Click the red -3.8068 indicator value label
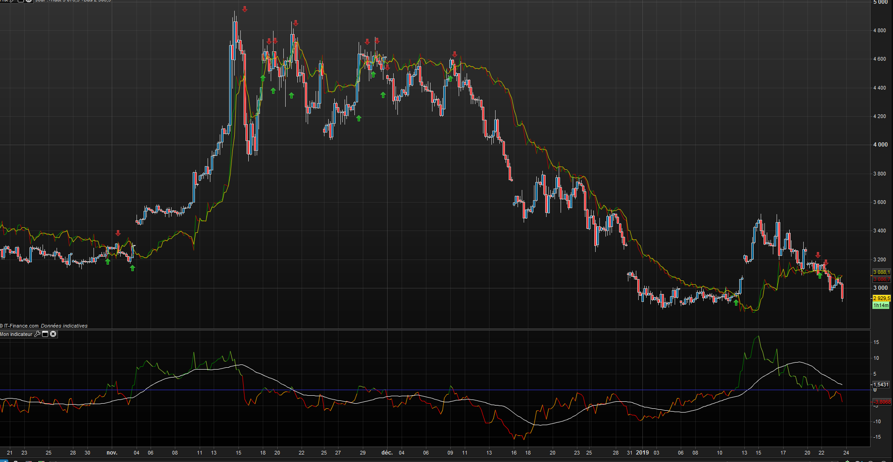This screenshot has height=462, width=893. tap(882, 402)
